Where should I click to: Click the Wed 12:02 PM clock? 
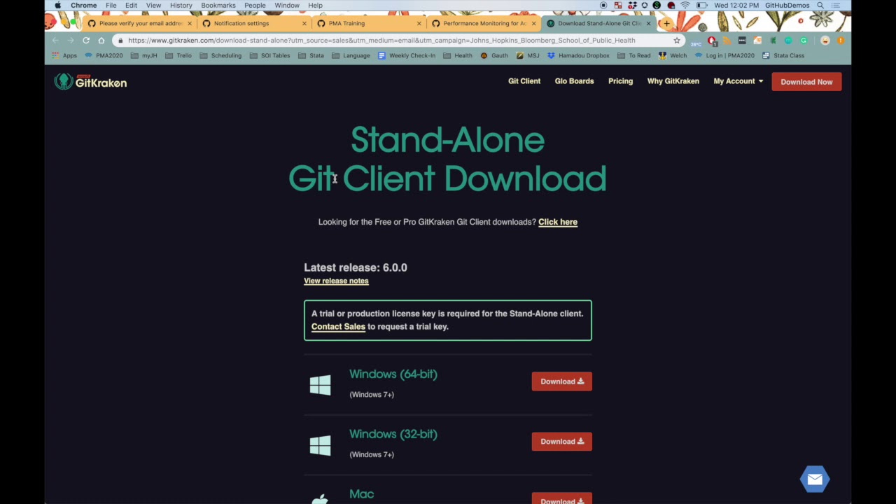pos(736,6)
